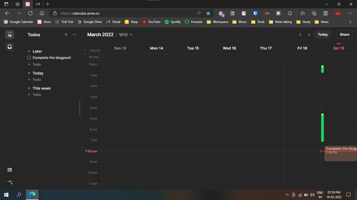Click the user avatar in left sidebar
Screen dimensions: 357x200
pyautogui.click(x=10, y=182)
